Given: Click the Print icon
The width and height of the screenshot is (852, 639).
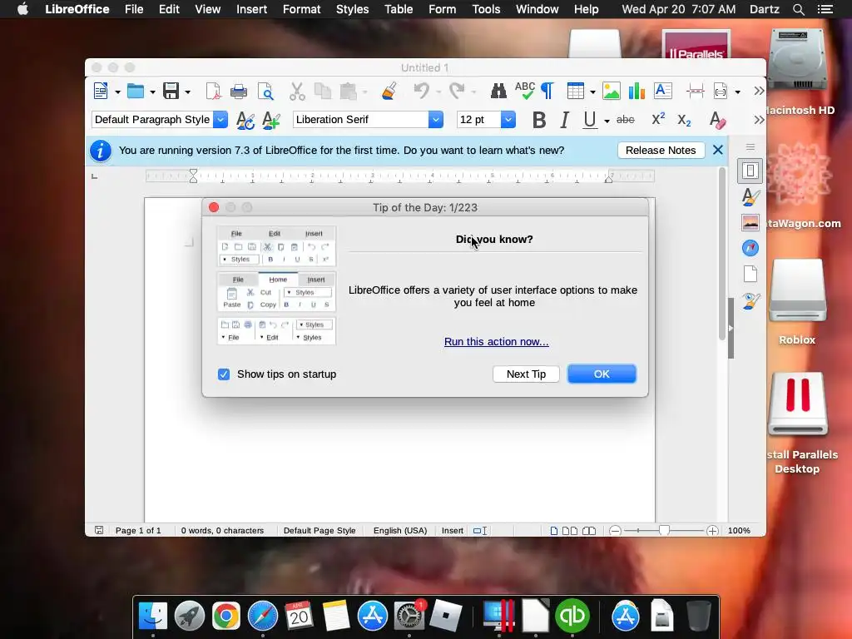Looking at the screenshot, I should coord(239,91).
